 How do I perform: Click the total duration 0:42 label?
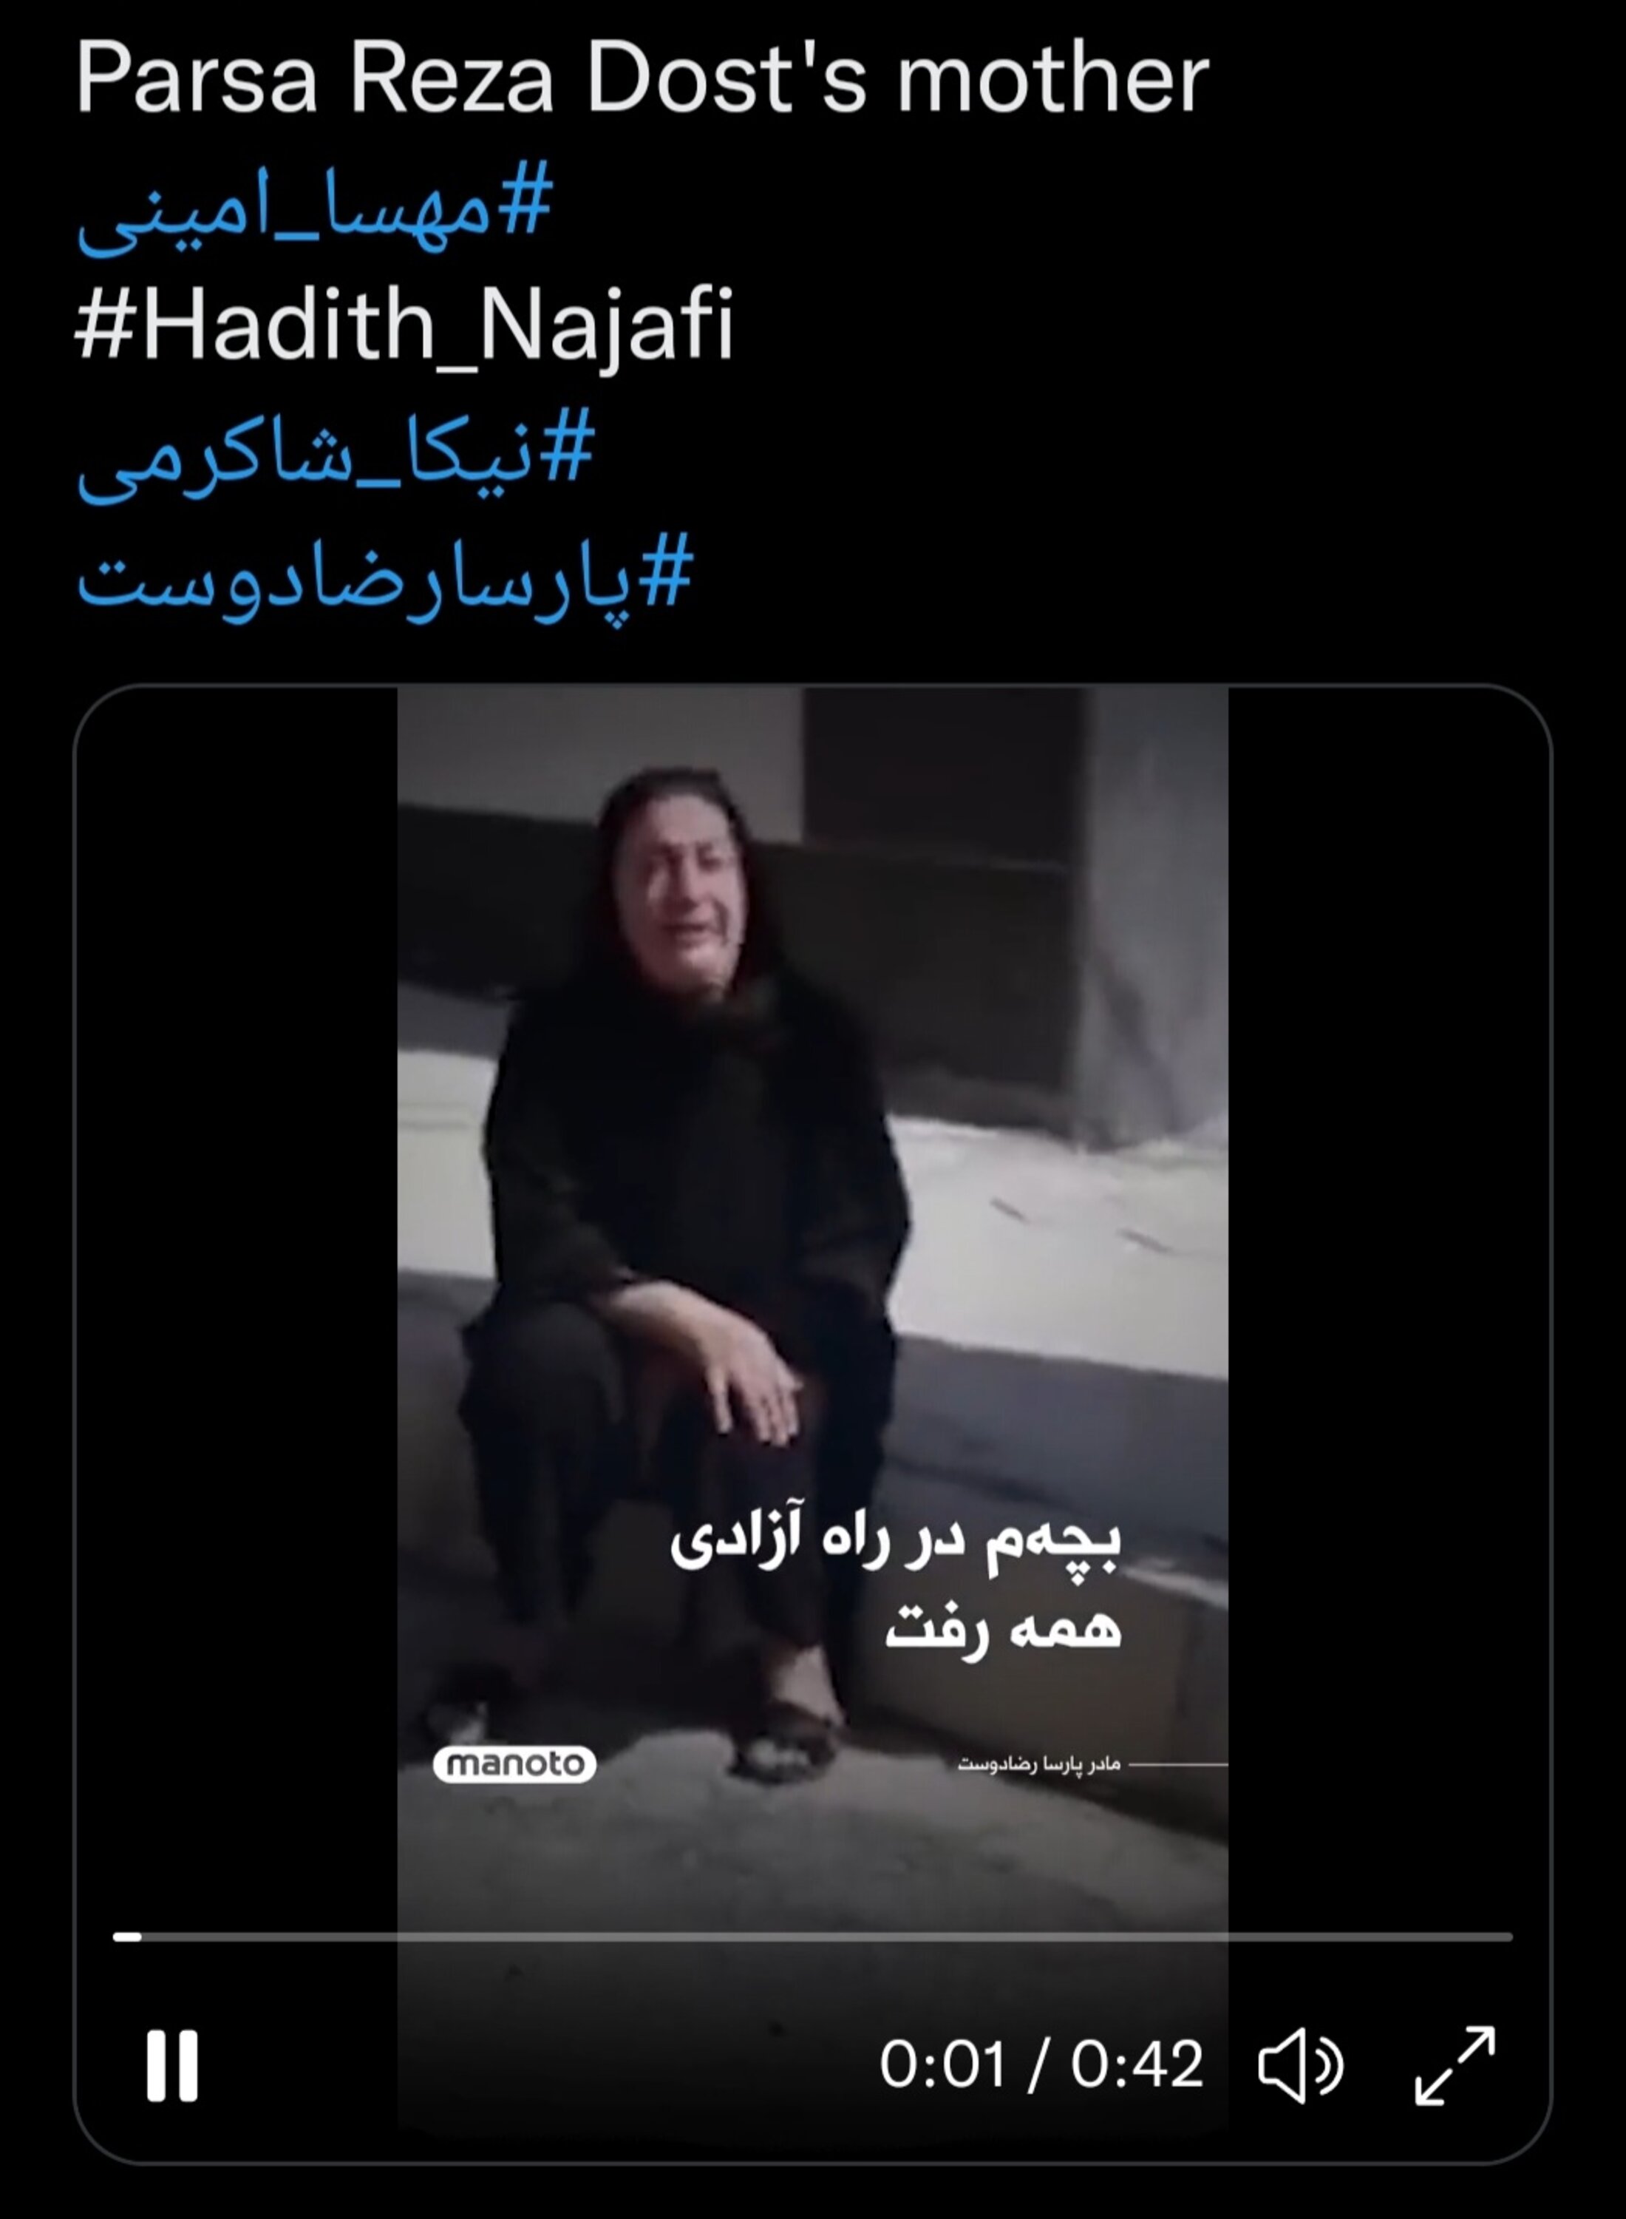click(1137, 2064)
